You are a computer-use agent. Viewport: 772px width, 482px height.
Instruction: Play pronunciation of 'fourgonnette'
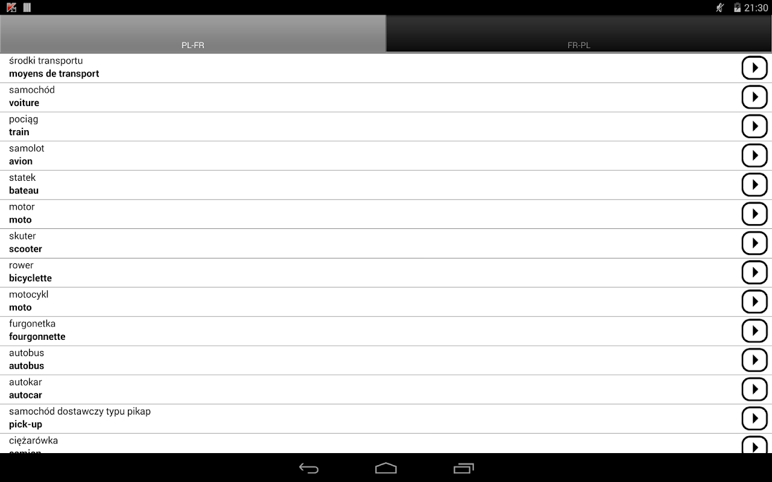point(755,331)
